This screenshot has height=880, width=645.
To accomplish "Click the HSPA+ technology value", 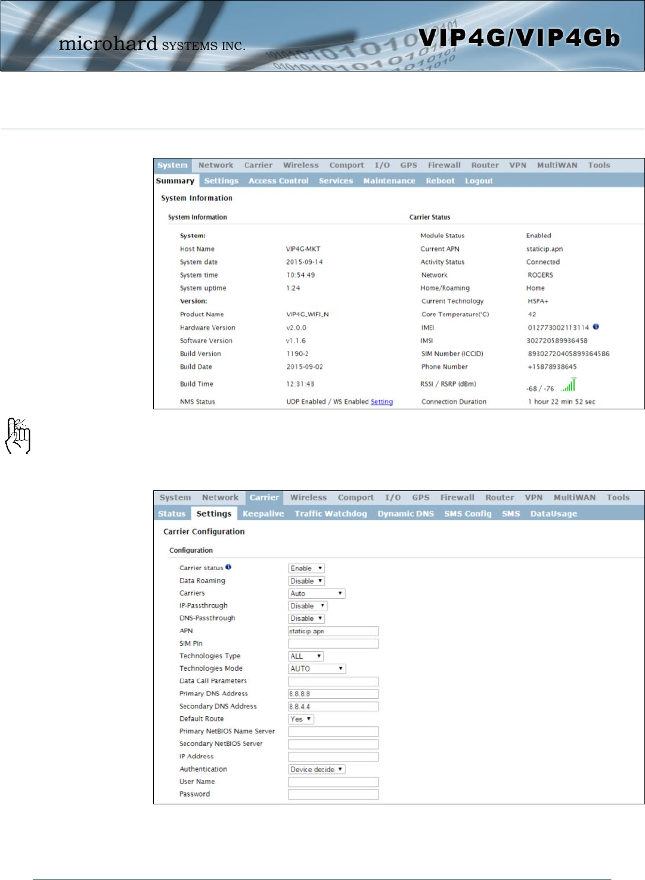I will click(538, 301).
